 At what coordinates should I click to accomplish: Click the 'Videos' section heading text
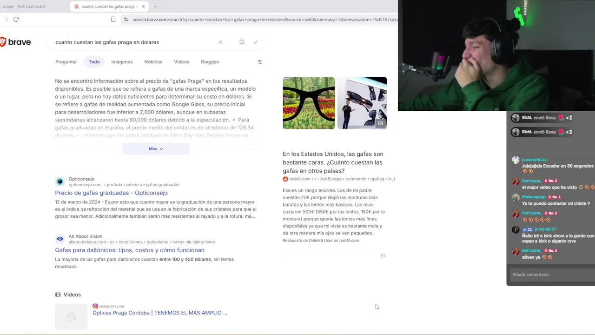(x=72, y=295)
